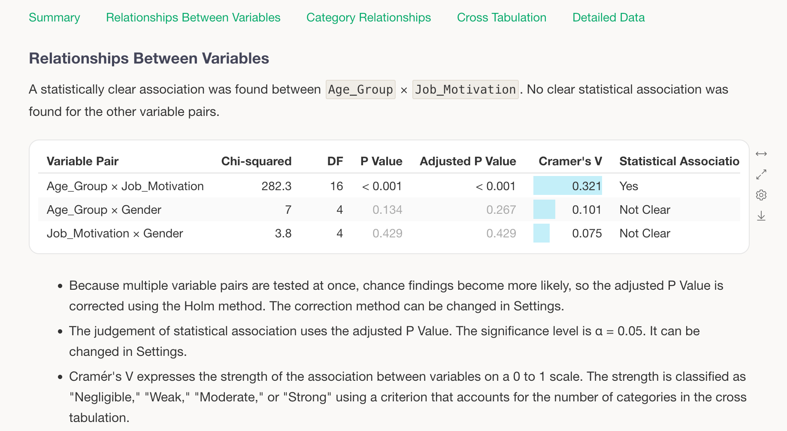The height and width of the screenshot is (431, 787).
Task: Click the P Value column header
Action: 381,161
